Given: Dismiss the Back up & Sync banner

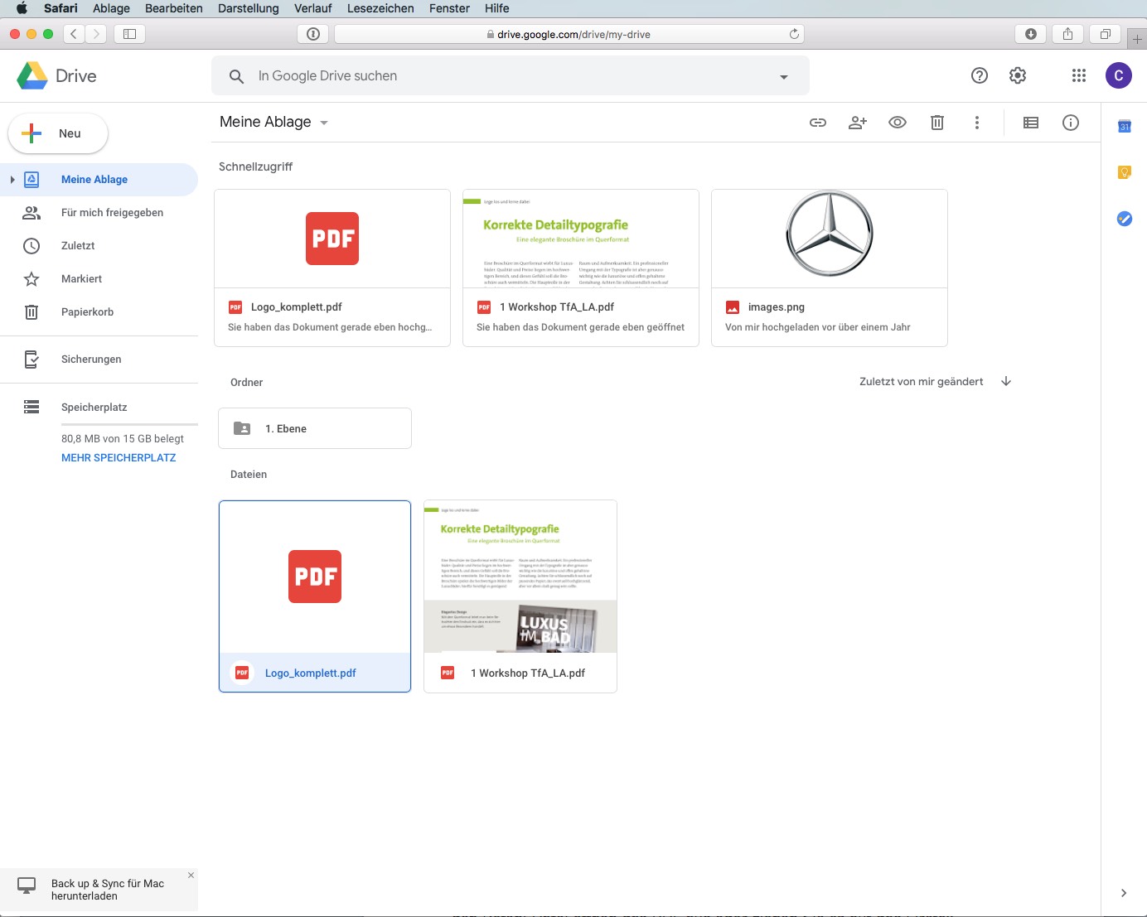Looking at the screenshot, I should tap(191, 875).
